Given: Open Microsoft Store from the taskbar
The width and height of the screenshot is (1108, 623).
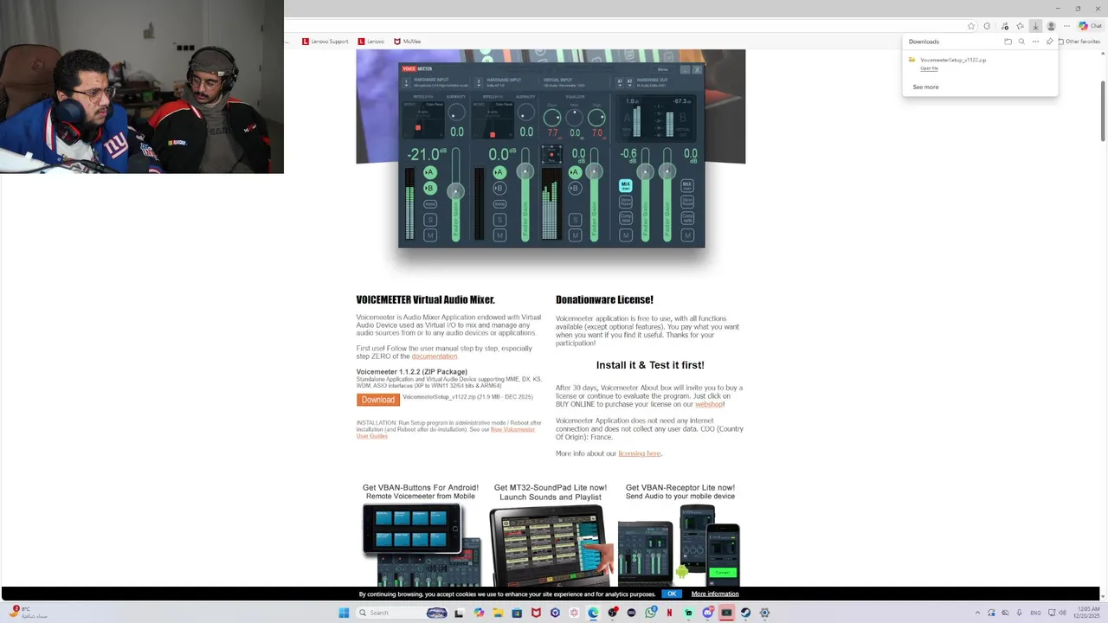Looking at the screenshot, I should pyautogui.click(x=517, y=613).
